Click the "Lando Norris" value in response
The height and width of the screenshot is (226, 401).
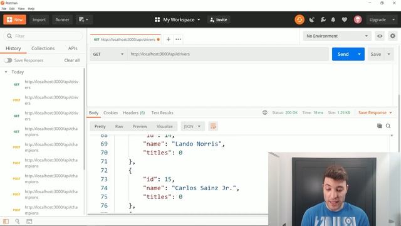196,144
